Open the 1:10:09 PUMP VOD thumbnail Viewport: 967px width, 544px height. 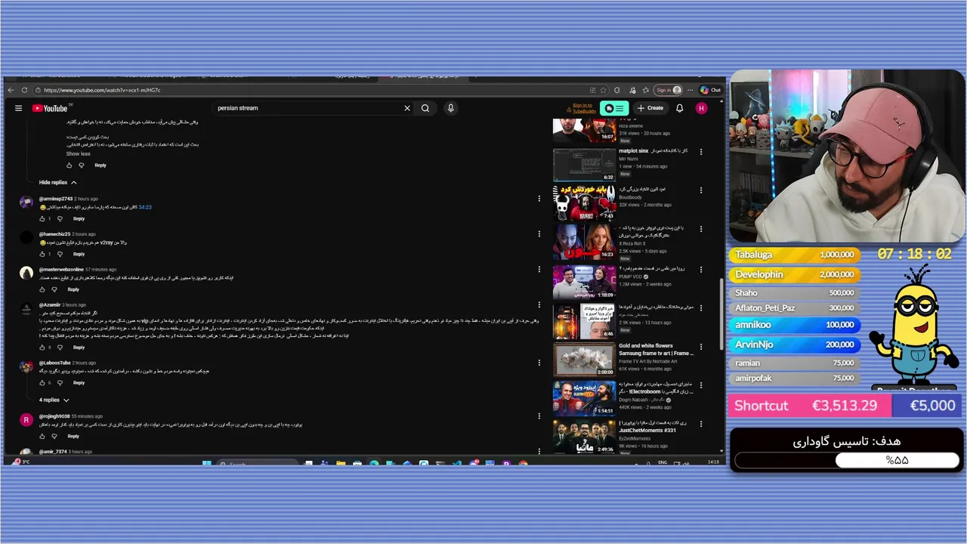coord(584,282)
